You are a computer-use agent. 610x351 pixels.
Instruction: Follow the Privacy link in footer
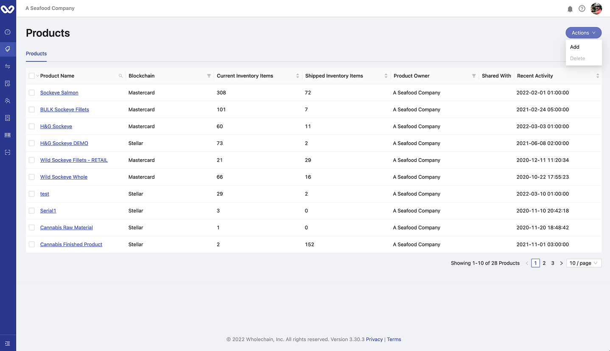click(x=374, y=339)
